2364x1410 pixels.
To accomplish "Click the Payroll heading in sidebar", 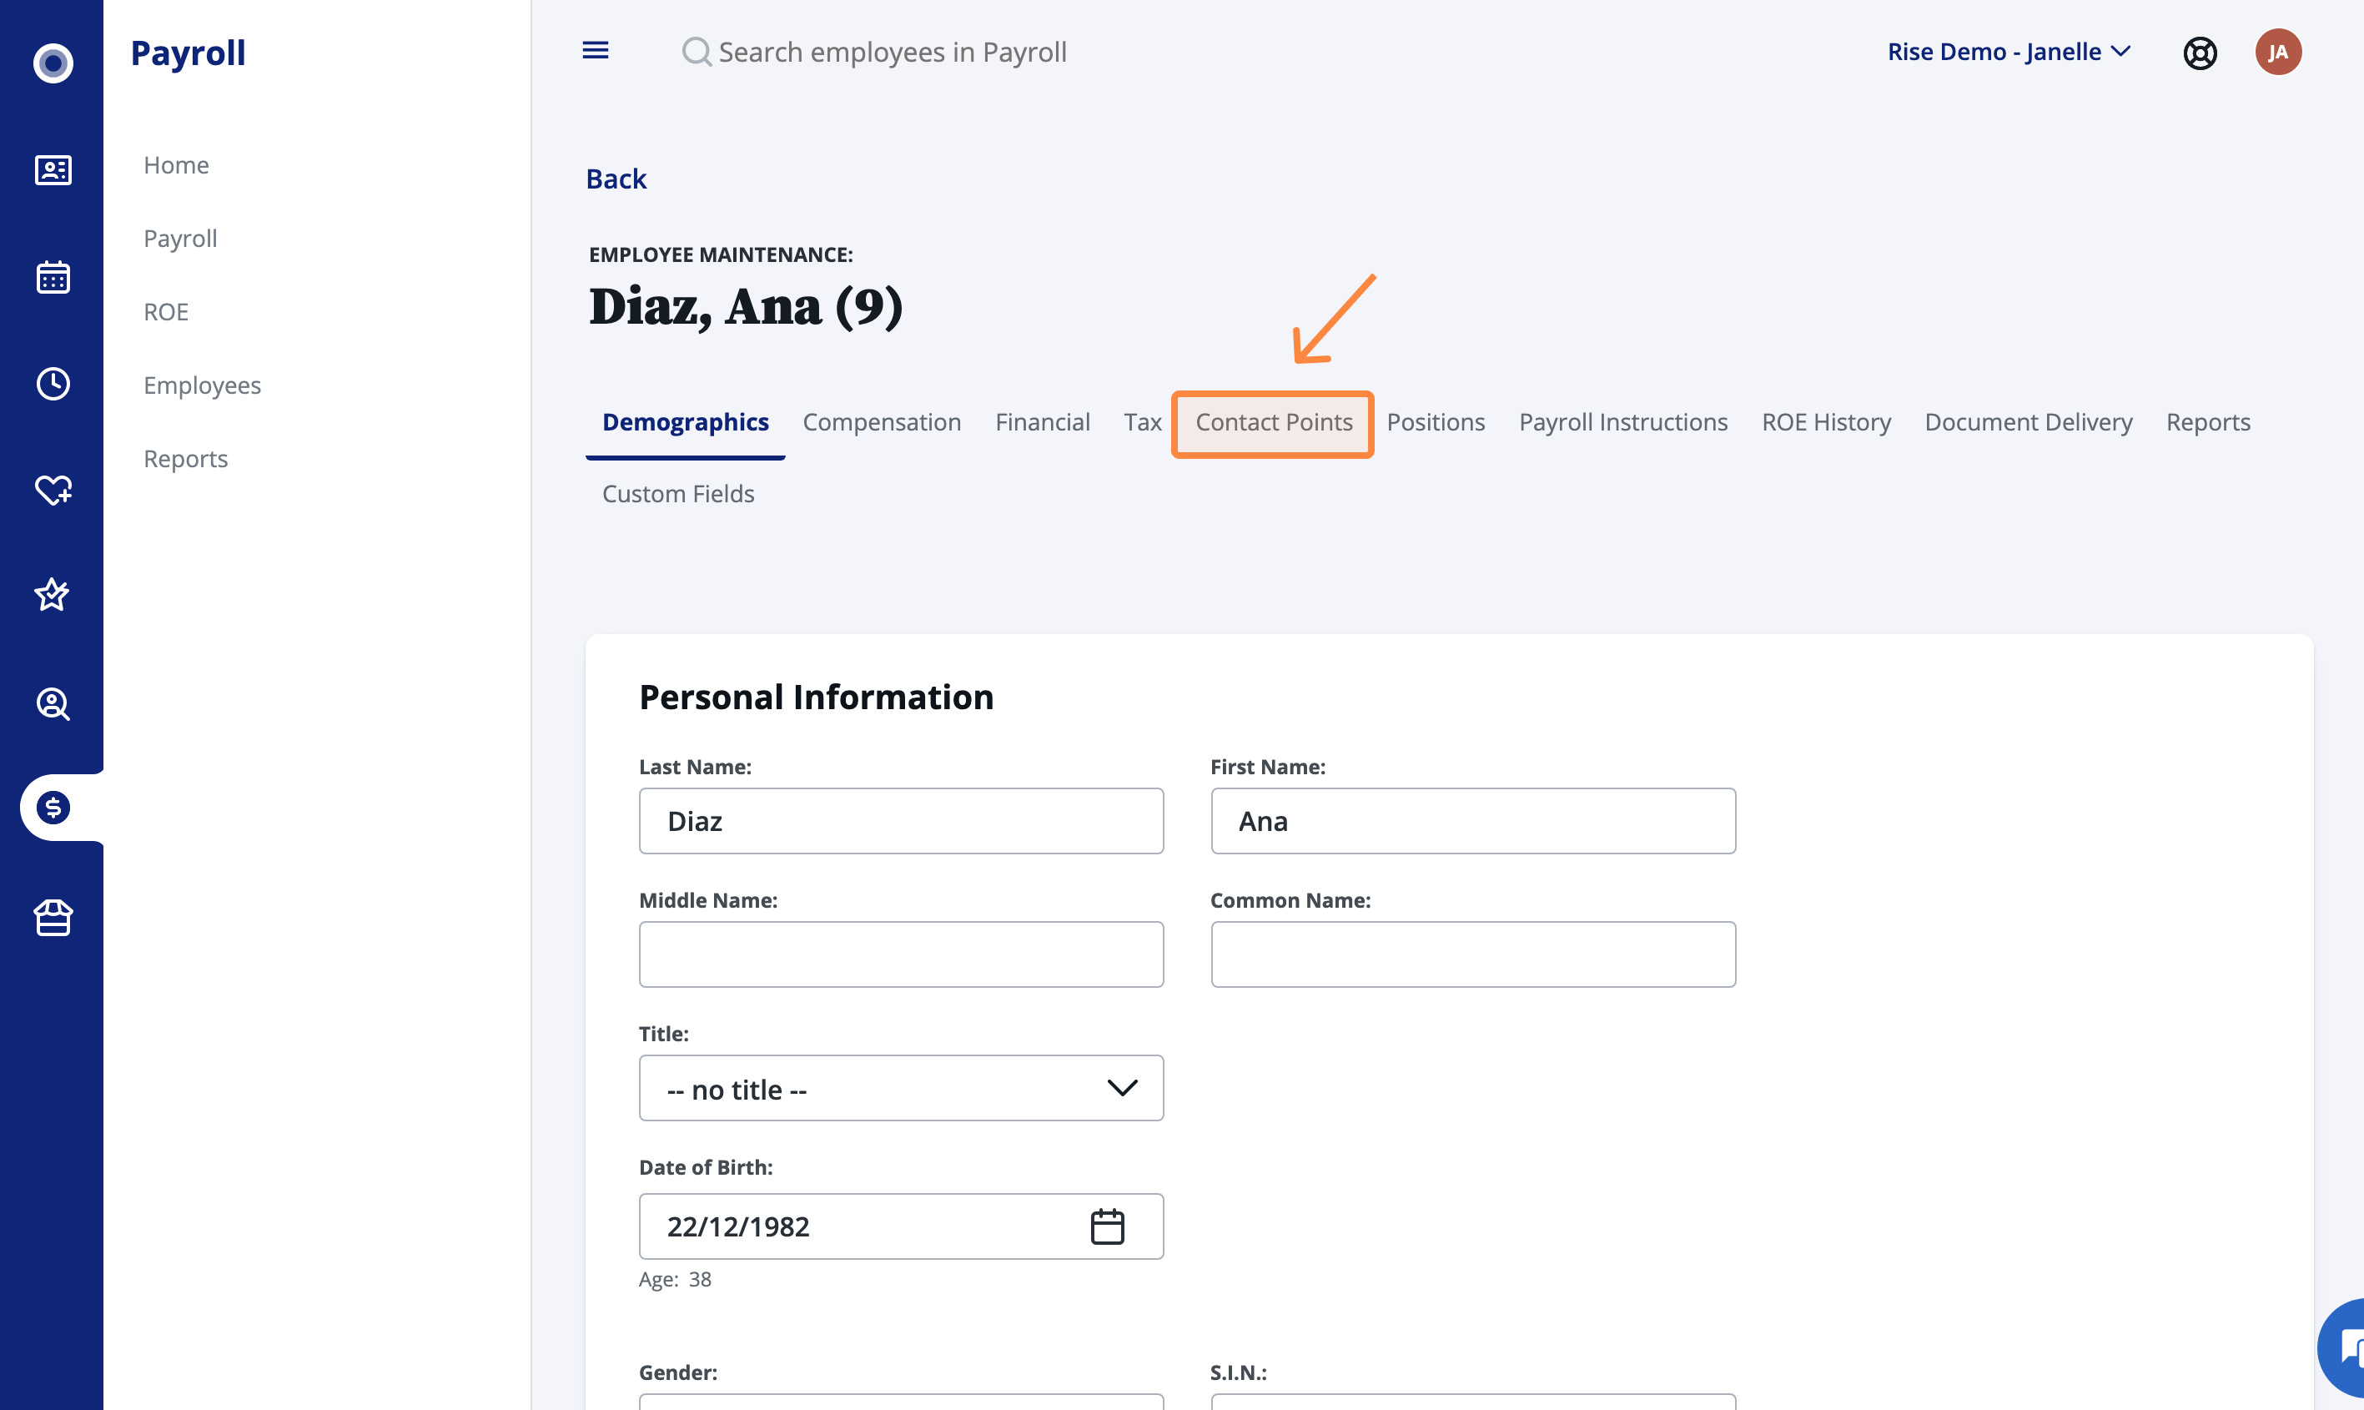I will 188,53.
